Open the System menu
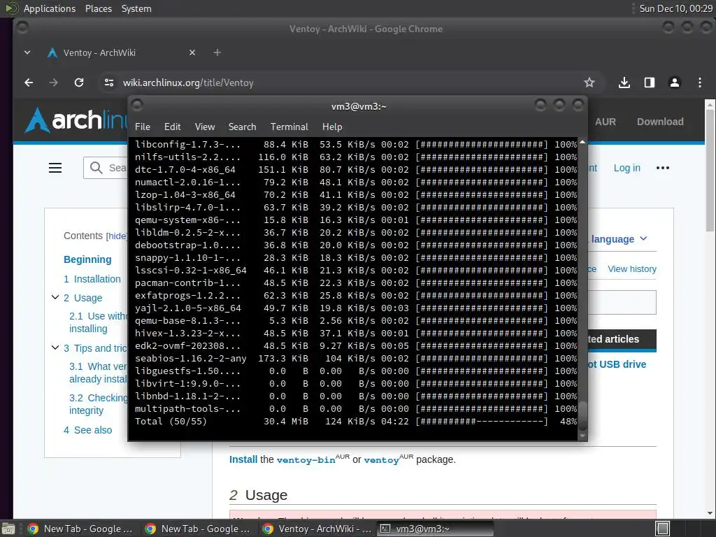Image resolution: width=716 pixels, height=537 pixels. [x=136, y=8]
